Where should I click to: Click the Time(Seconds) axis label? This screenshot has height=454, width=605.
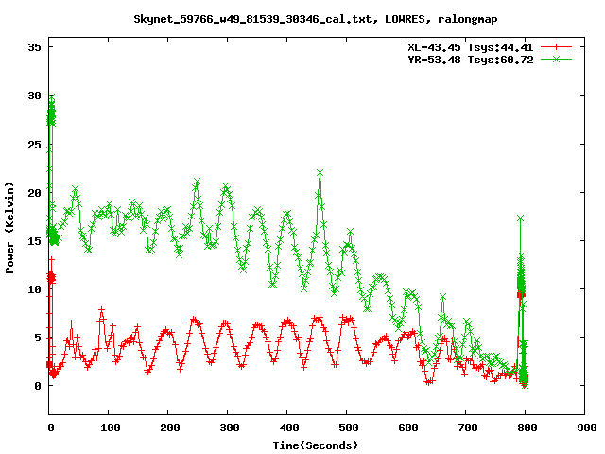tap(315, 445)
